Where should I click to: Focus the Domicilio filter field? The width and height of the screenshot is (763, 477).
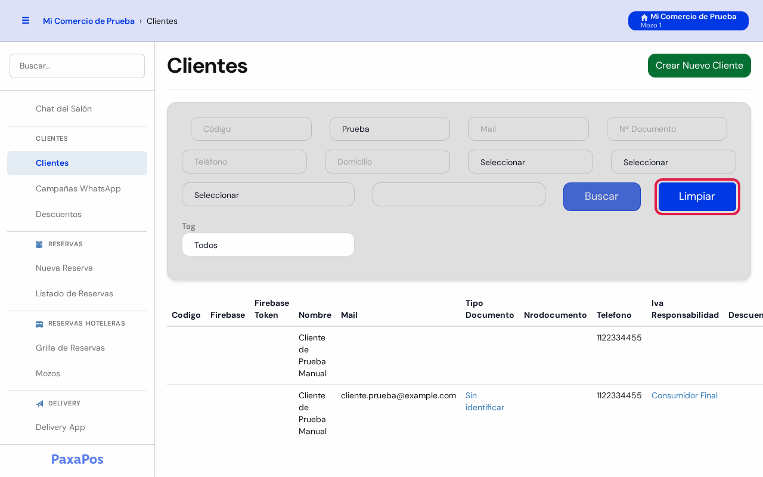pyautogui.click(x=387, y=162)
